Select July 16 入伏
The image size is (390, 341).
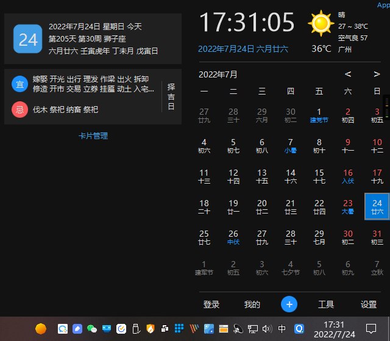(348, 176)
